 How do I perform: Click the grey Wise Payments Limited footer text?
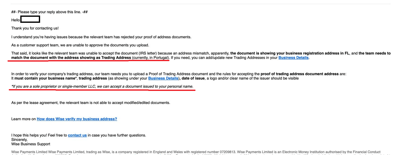195,152
